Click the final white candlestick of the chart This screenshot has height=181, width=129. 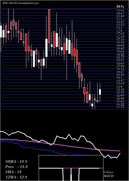100,92
